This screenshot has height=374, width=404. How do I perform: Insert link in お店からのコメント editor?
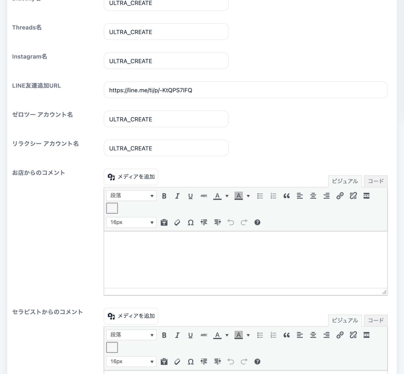pyautogui.click(x=340, y=196)
